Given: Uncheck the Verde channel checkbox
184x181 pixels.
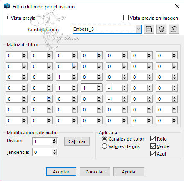Looking at the screenshot, I should click(x=153, y=146).
